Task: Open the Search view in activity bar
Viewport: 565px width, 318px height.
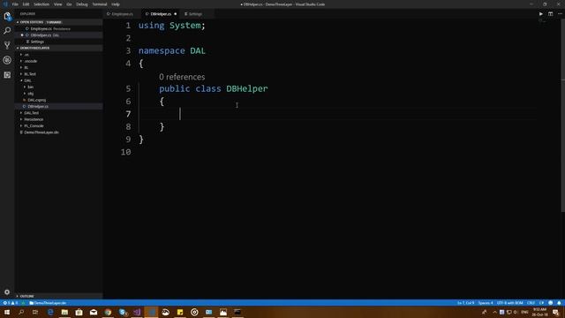Action: pyautogui.click(x=7, y=31)
